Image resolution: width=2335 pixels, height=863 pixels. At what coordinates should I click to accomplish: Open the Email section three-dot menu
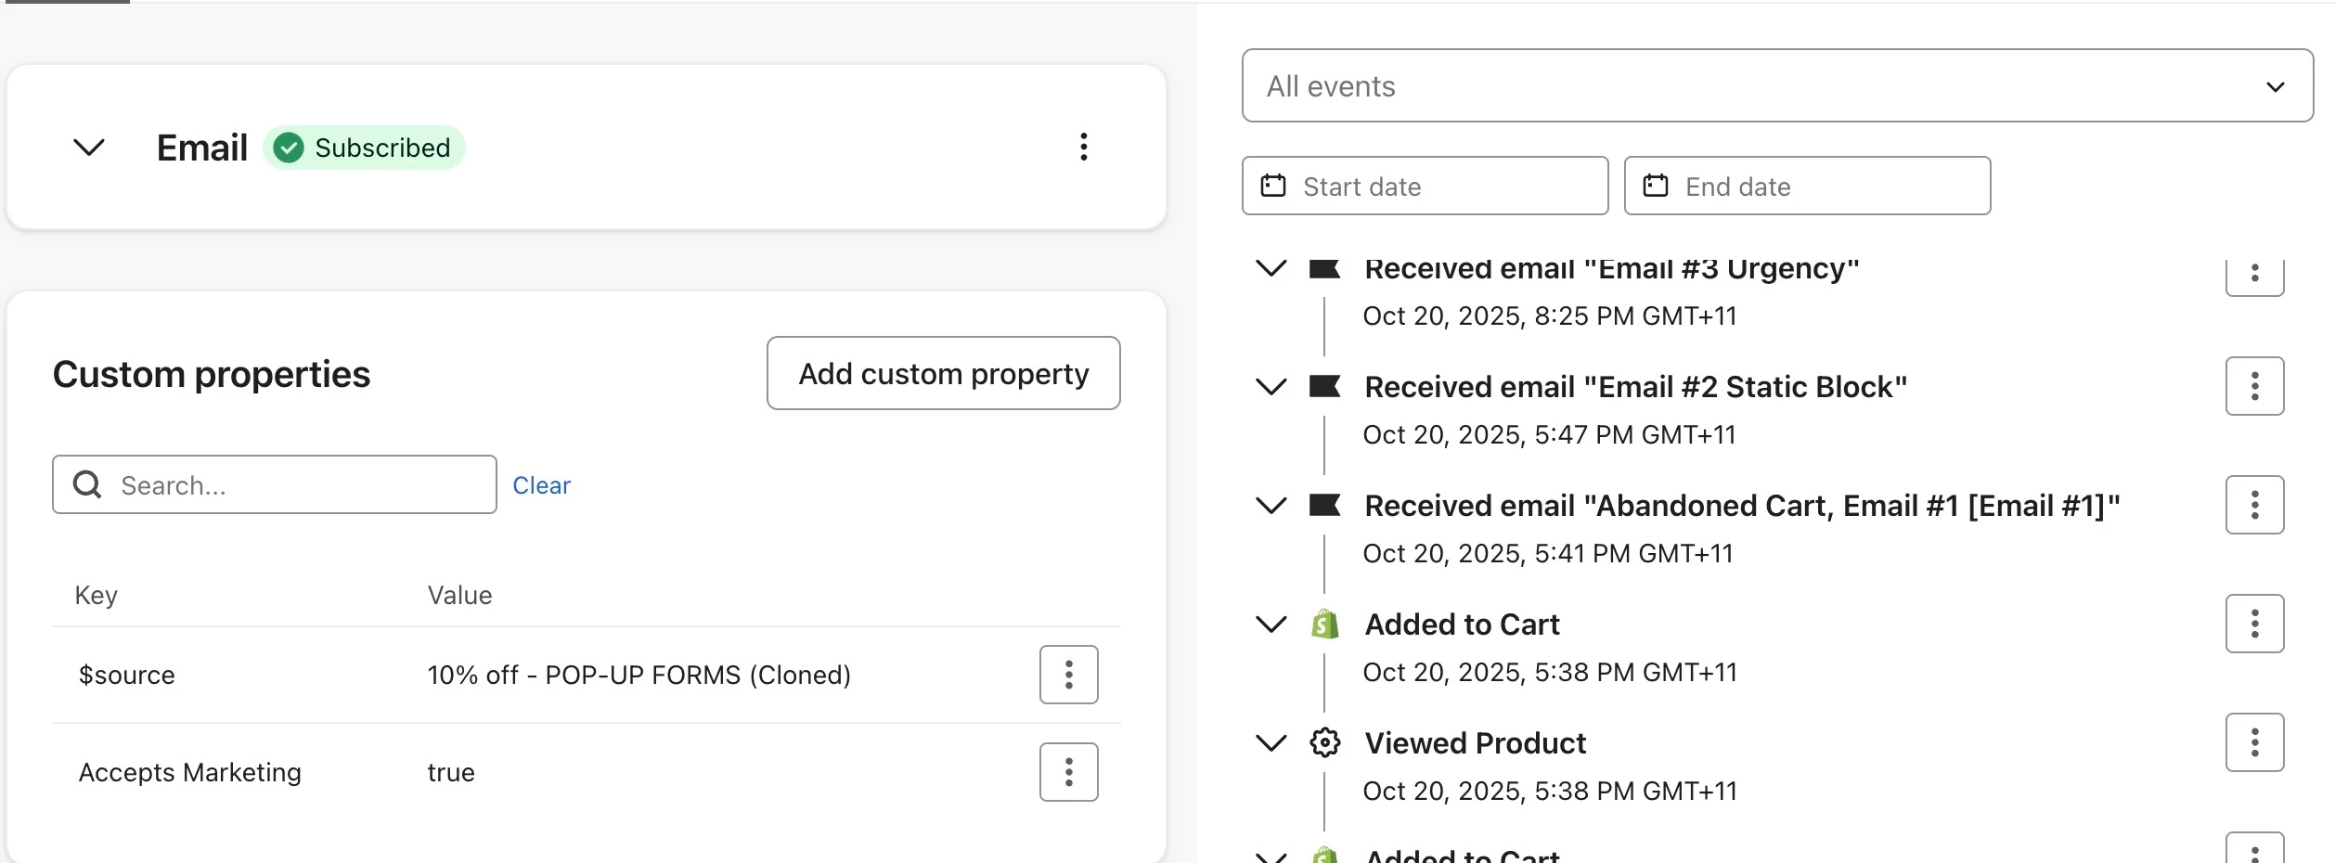coord(1083,147)
